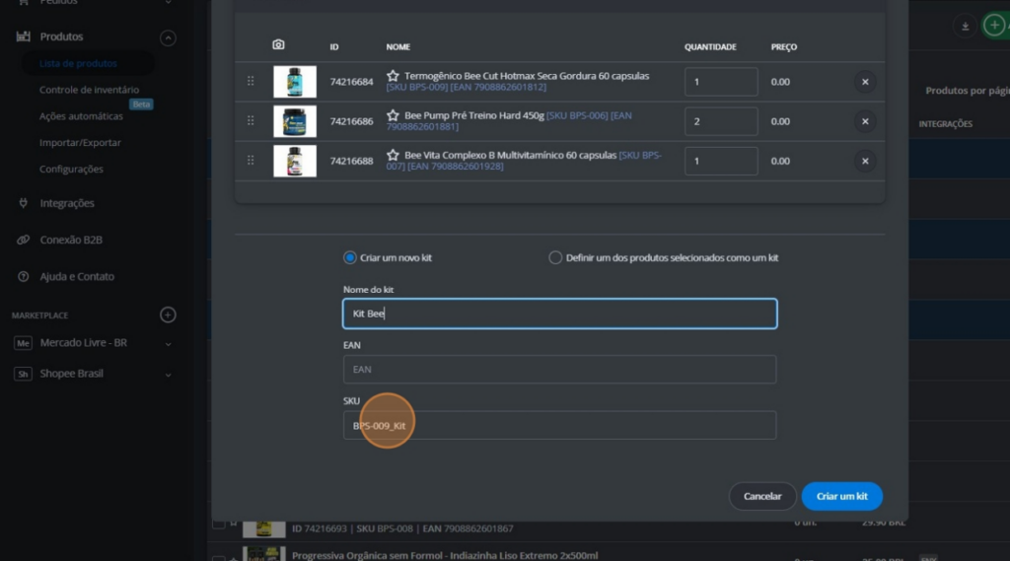The image size is (1010, 561).
Task: Click the Conexão B2B link icon
Action: (24, 240)
